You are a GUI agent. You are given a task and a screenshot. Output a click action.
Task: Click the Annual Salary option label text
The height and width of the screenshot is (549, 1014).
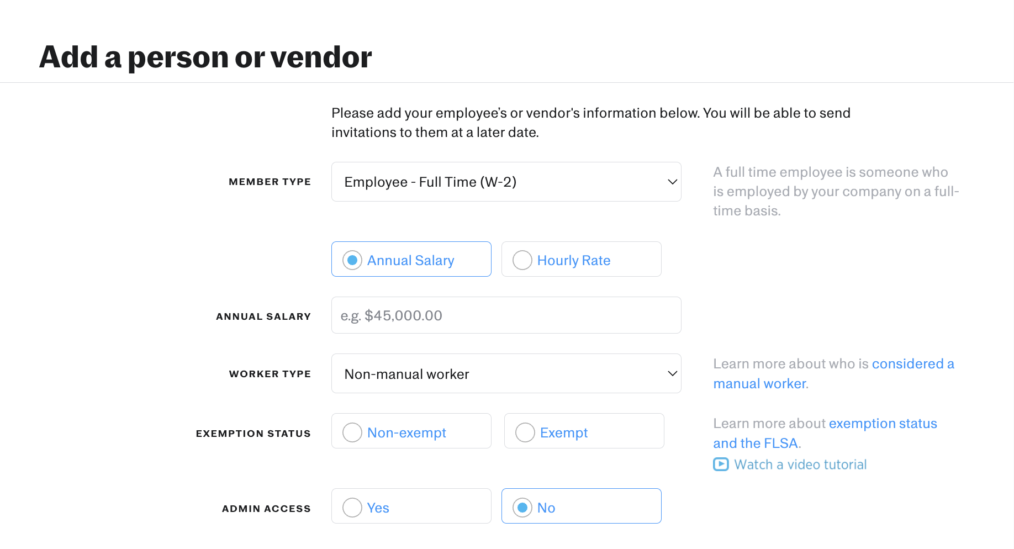click(410, 260)
